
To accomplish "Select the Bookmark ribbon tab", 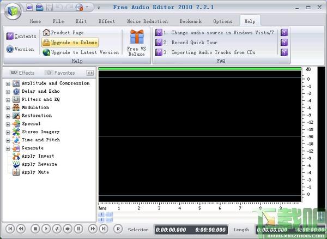I will click(x=191, y=21).
